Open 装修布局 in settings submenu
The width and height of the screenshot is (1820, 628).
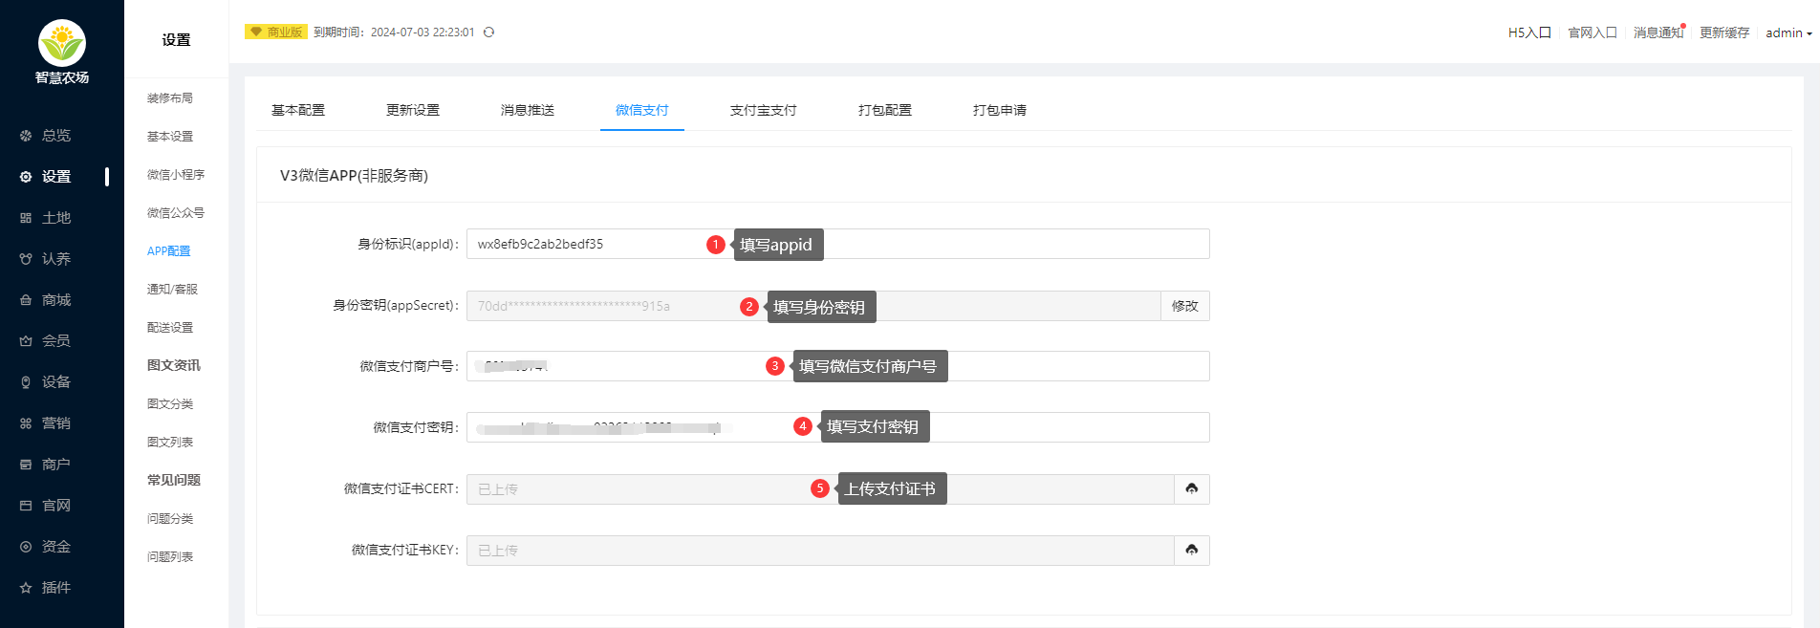pos(170,98)
